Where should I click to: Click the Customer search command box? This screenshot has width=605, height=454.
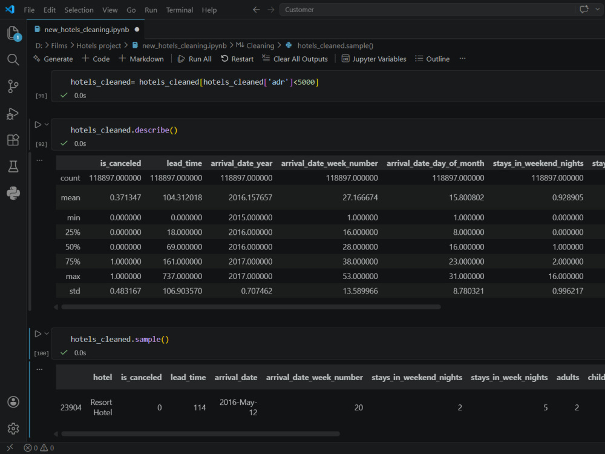pos(427,10)
